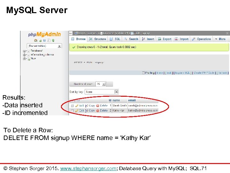Viewport: 230px width, 173px height.
Task: Collapse the navigation panel with top-left arrow
Action: coord(71,33)
